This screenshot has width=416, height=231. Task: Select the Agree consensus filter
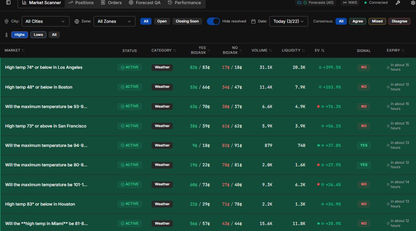pos(358,21)
